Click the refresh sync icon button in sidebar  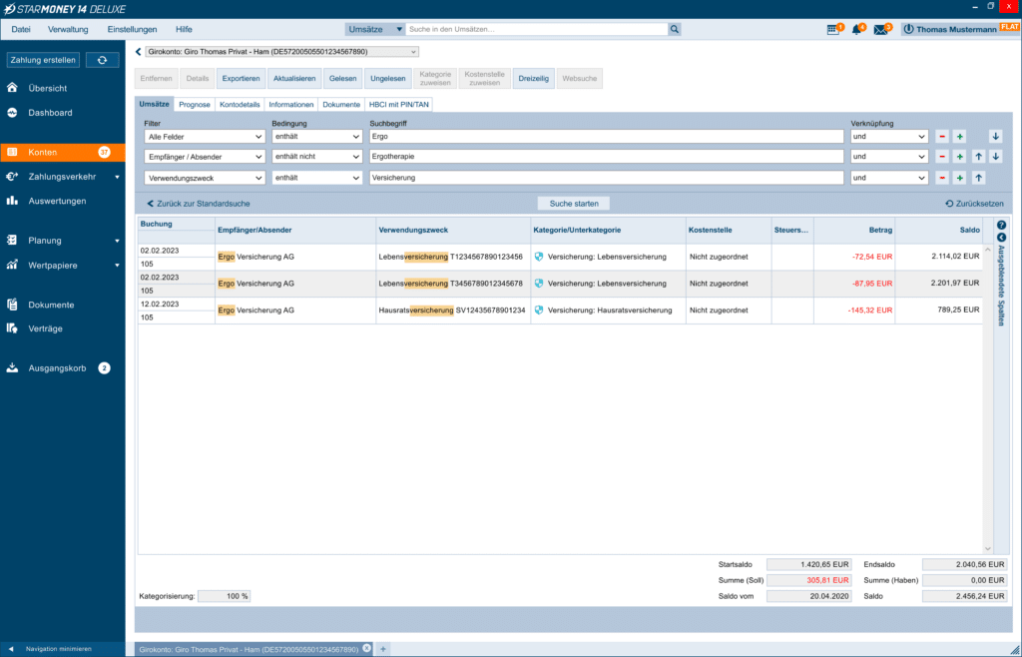[x=102, y=60]
